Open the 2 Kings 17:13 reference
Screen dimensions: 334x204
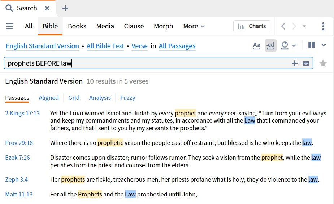click(x=22, y=113)
